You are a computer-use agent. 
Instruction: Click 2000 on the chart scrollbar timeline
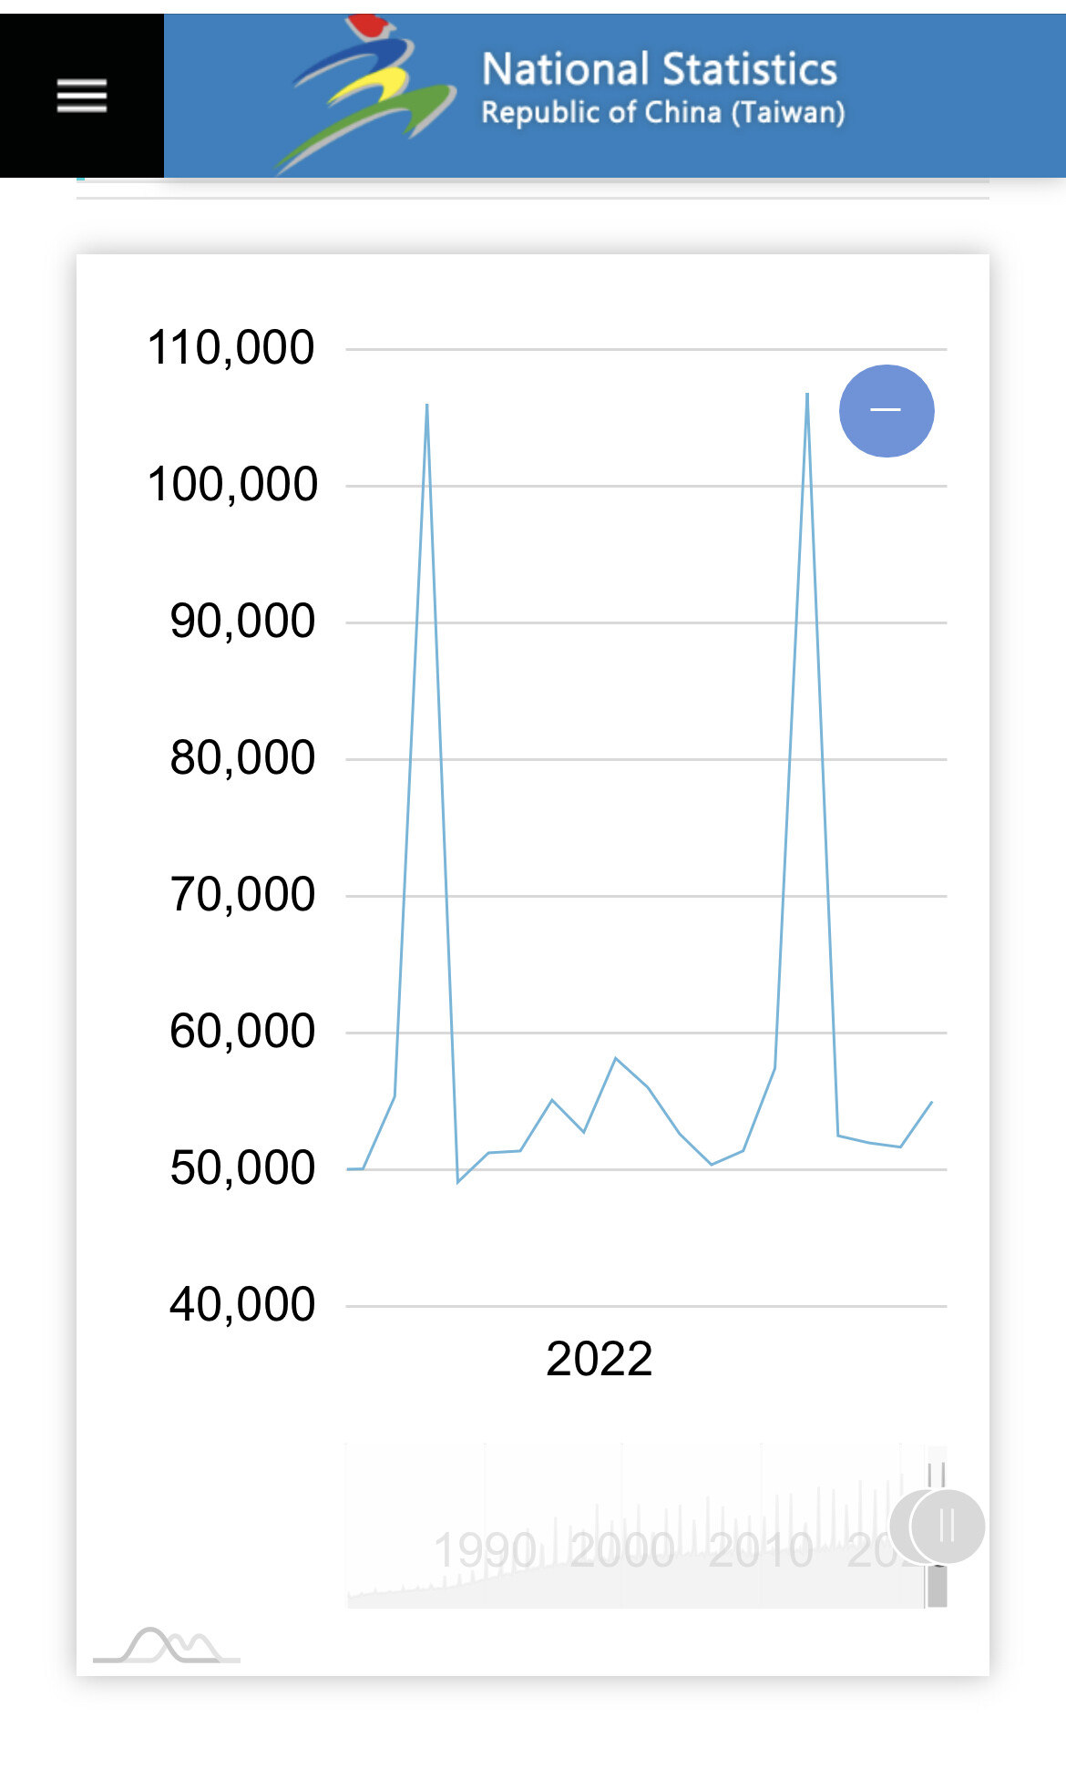pos(622,1550)
